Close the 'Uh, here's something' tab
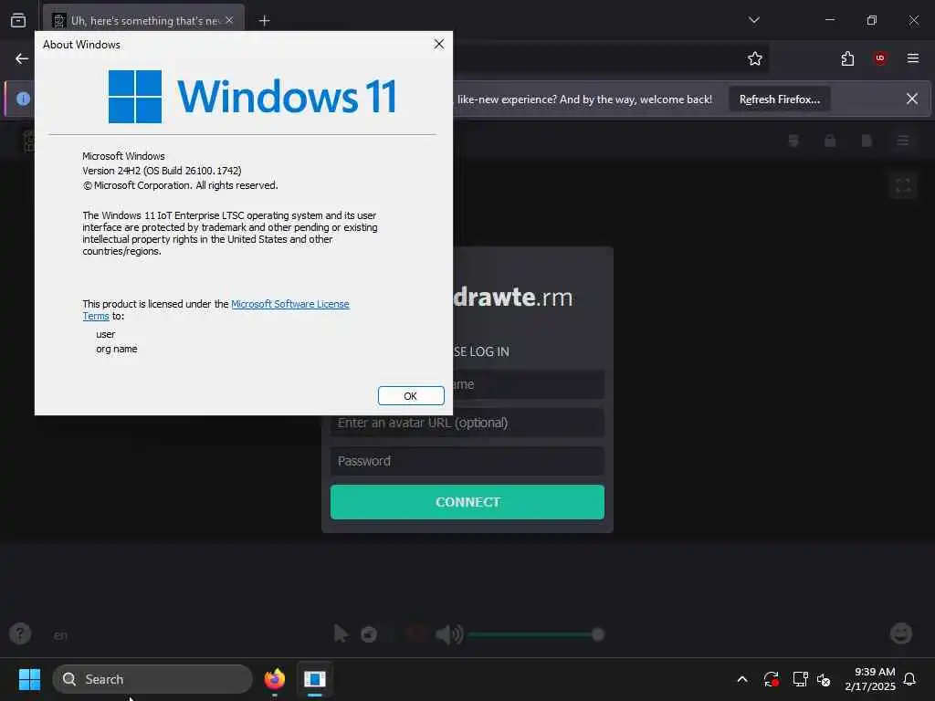The image size is (935, 701). [229, 20]
